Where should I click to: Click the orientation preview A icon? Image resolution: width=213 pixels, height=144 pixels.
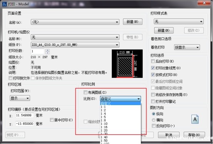point(195,119)
